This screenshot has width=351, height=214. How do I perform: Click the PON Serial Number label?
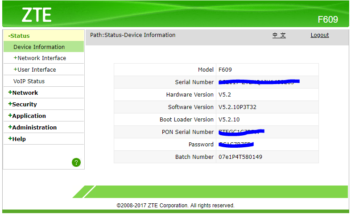tap(188, 132)
